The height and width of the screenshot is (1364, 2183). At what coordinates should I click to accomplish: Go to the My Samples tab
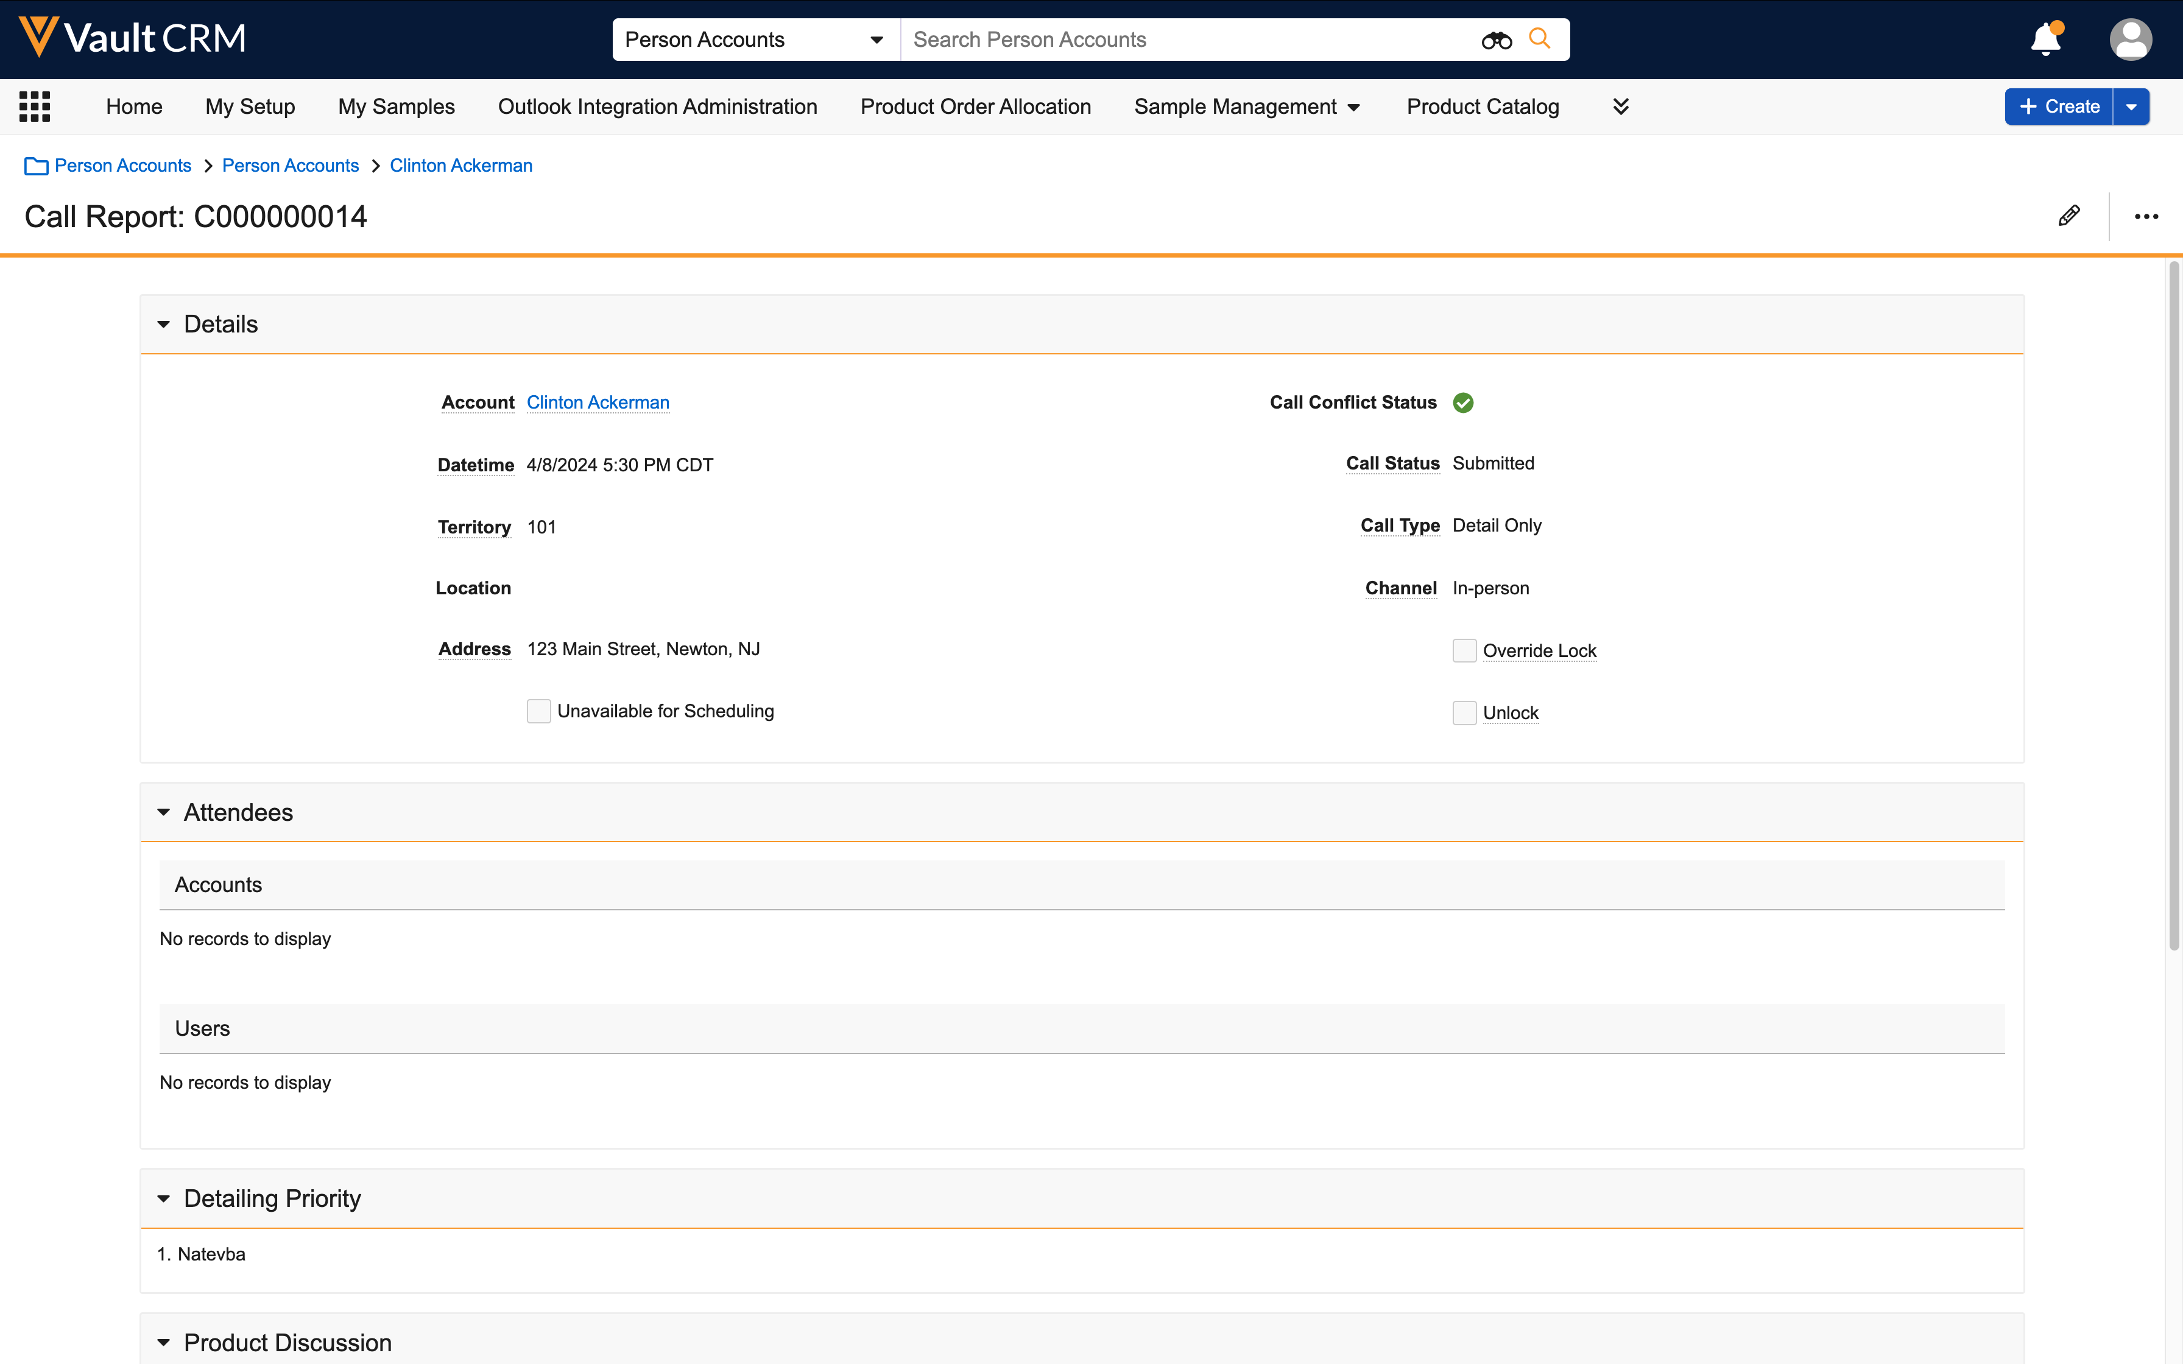pyautogui.click(x=396, y=107)
